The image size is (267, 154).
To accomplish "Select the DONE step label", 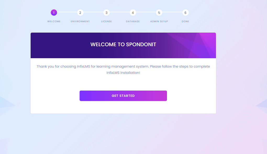I will point(185,21).
